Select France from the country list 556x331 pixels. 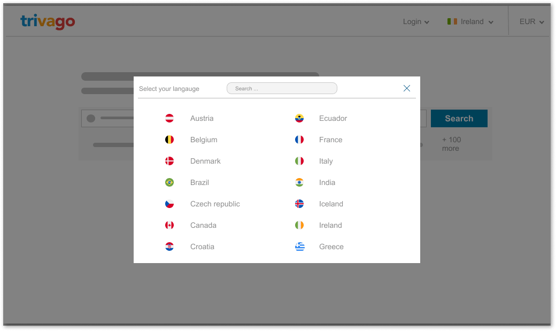[x=330, y=140]
